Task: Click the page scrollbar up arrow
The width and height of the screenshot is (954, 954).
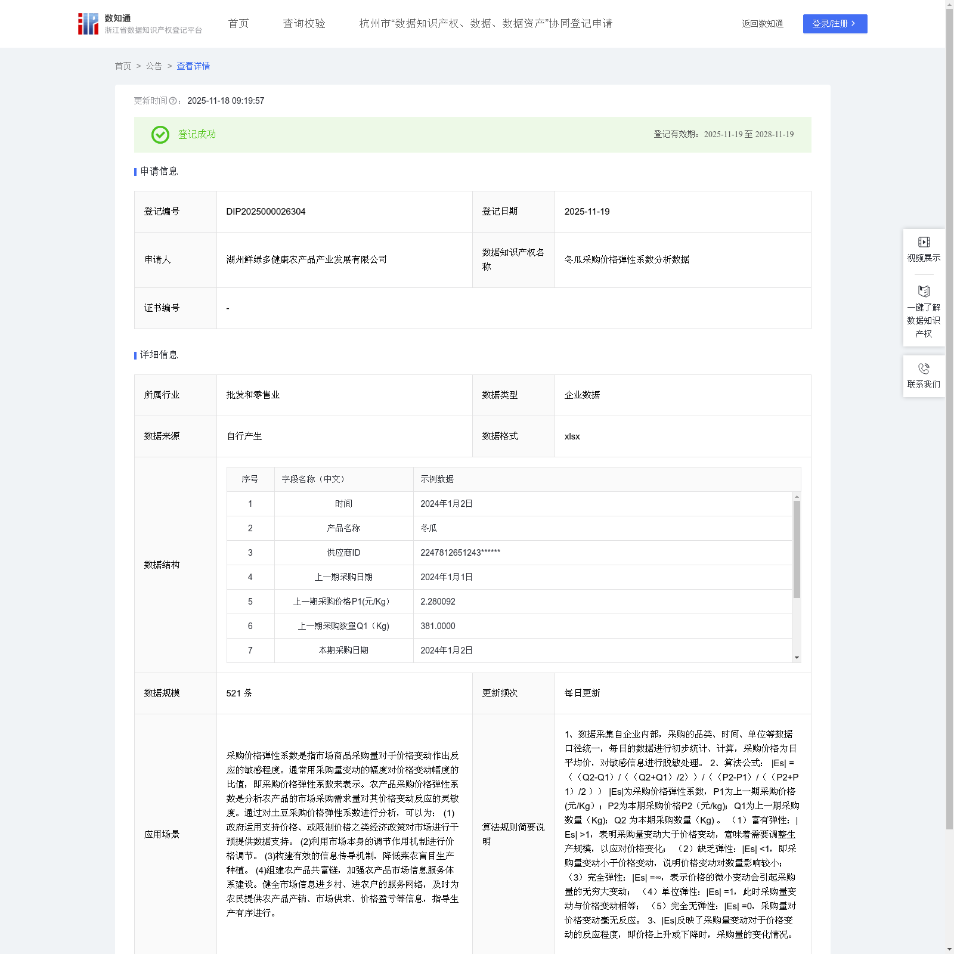Action: tap(949, 4)
